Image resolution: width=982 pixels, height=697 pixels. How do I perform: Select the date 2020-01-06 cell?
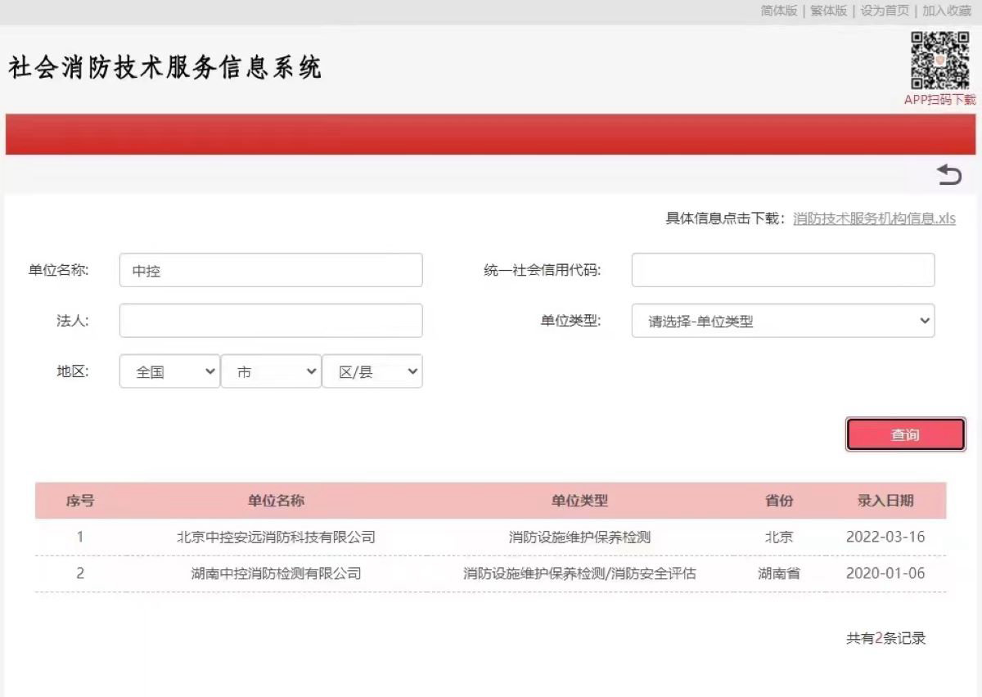tap(885, 573)
